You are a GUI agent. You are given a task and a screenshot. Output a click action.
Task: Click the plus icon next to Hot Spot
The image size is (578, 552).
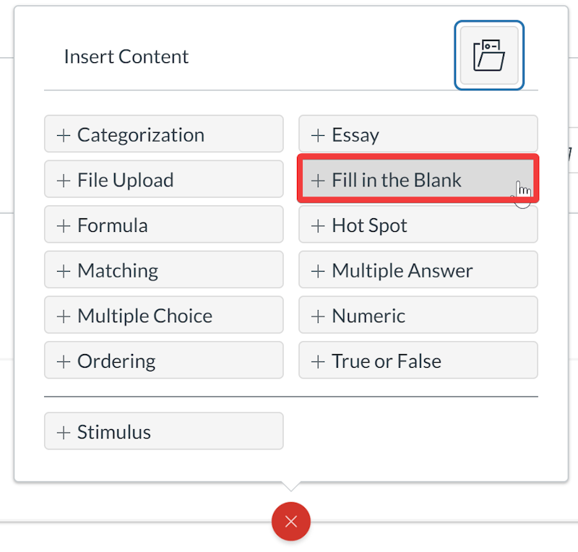click(x=318, y=225)
